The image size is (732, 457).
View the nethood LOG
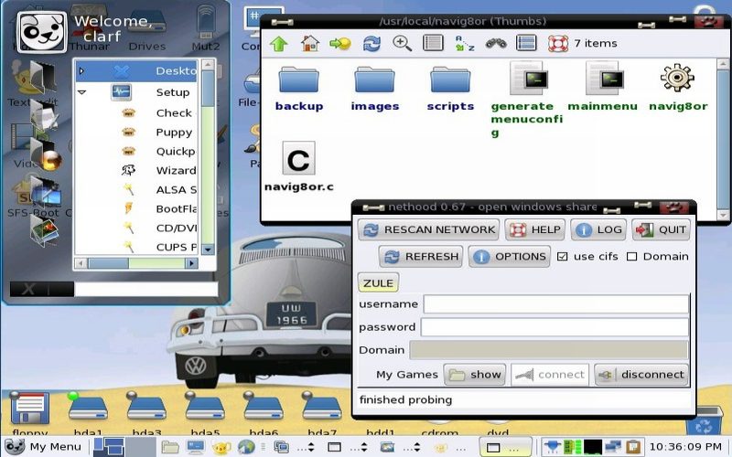pos(598,230)
